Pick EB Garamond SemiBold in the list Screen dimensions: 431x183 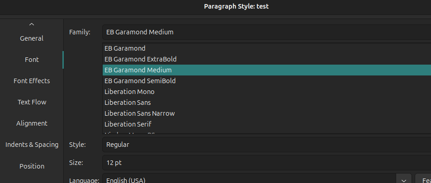point(140,81)
